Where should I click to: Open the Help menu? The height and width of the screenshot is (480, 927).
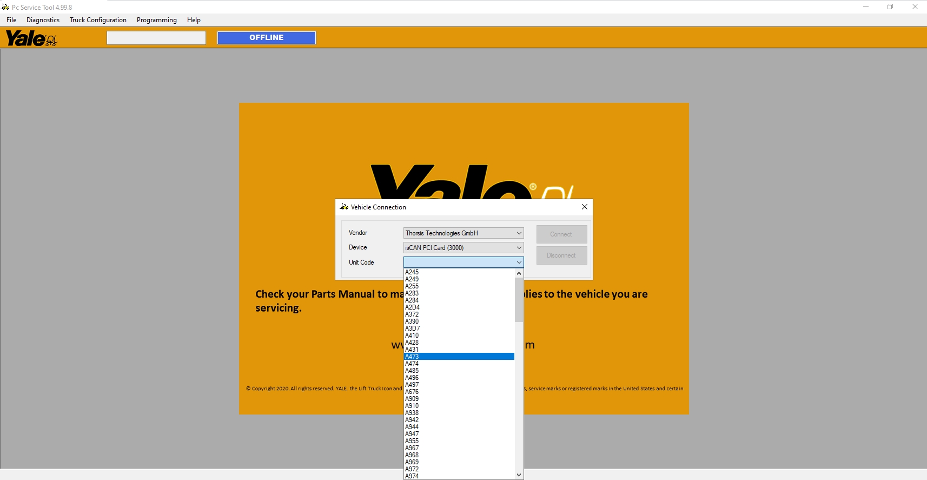point(194,20)
